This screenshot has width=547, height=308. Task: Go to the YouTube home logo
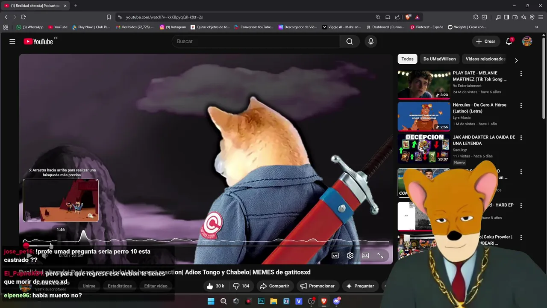click(x=38, y=41)
